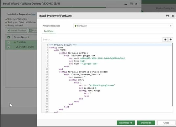Click 'config port-range' line

point(89,91)
